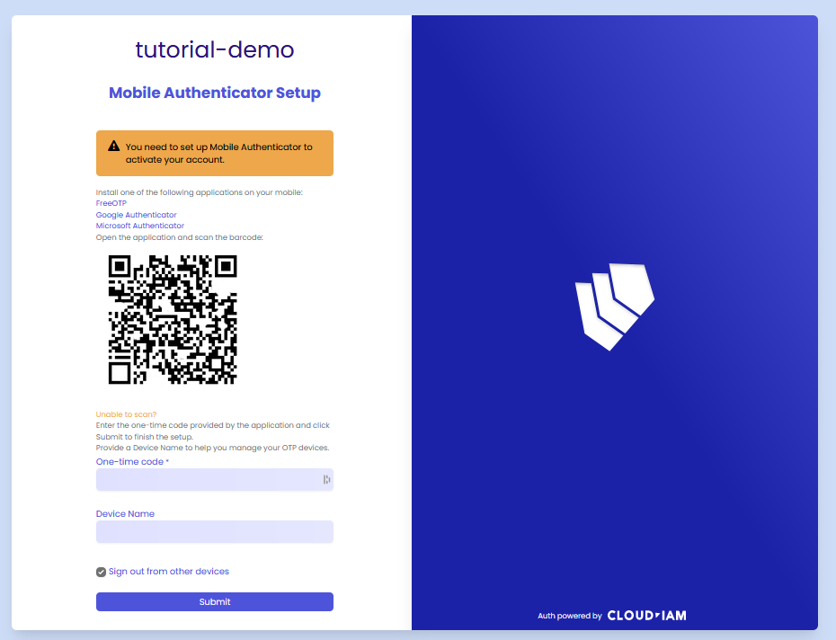This screenshot has width=836, height=640.
Task: Click the Submit button
Action: point(214,601)
